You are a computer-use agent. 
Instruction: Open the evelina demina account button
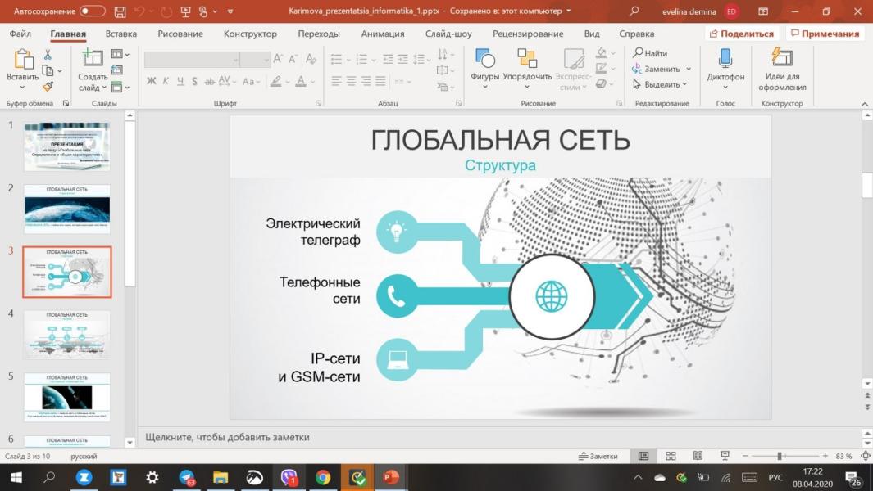click(x=699, y=11)
